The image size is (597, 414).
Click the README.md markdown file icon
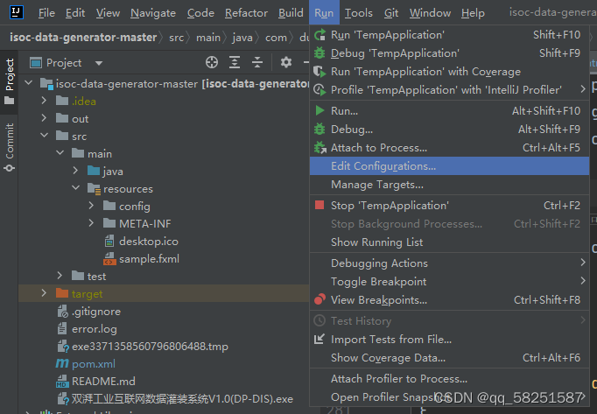click(62, 381)
